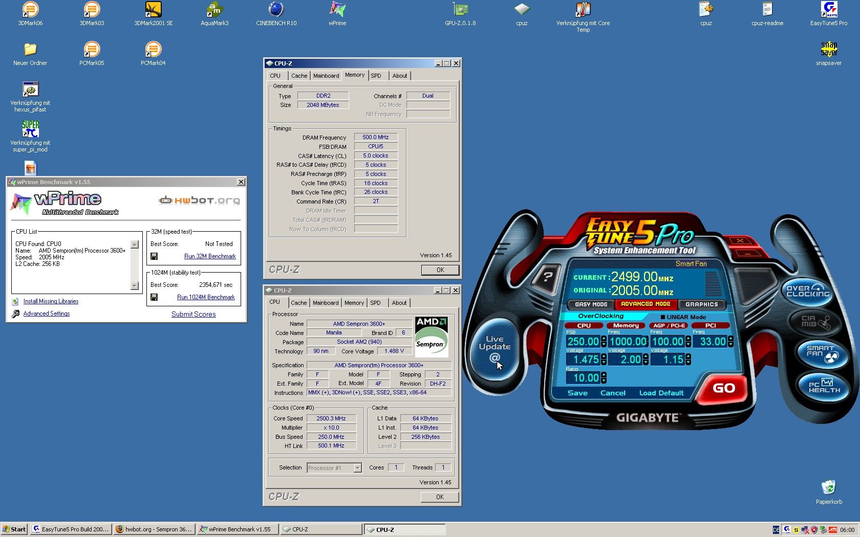Switch to EasyTune5 Pro taskbar item
Viewport: 860px width, 537px height.
pos(70,529)
